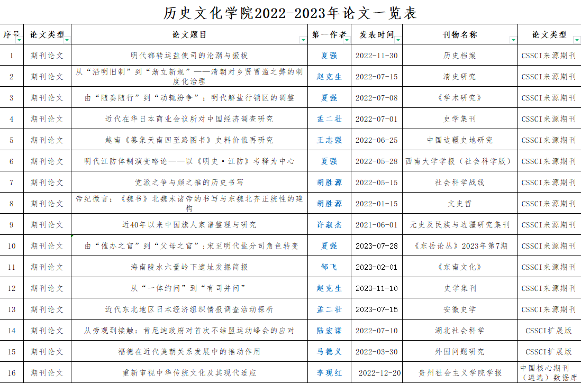Select the cell with date 2021-06-01

(376, 225)
